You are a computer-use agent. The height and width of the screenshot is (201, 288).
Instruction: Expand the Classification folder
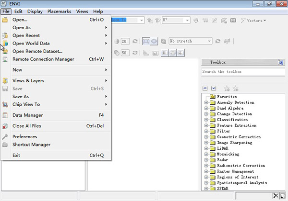[206, 120]
